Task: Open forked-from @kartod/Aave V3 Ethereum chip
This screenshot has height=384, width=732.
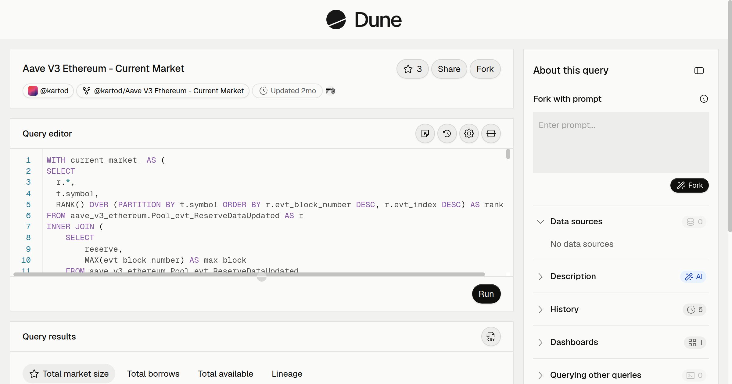Action: click(x=163, y=91)
